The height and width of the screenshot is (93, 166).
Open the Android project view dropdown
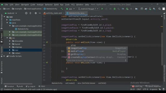pyautogui.click(x=11, y=13)
